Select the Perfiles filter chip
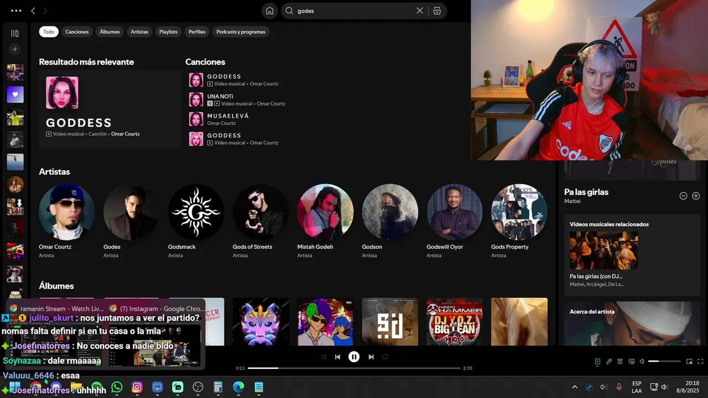This screenshot has width=708, height=398. [197, 32]
